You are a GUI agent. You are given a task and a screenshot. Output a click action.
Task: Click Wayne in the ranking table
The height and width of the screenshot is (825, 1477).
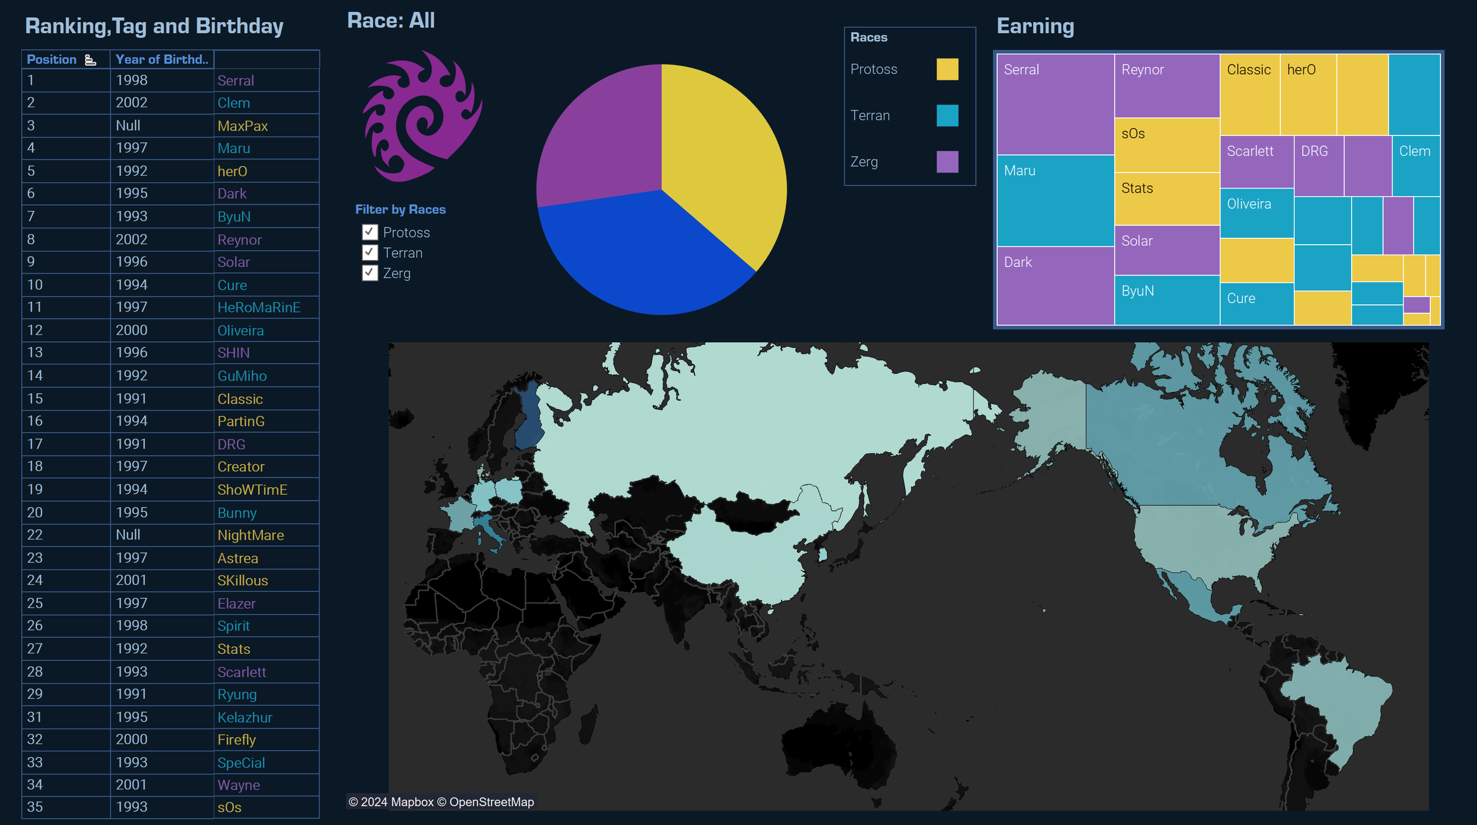tap(238, 785)
